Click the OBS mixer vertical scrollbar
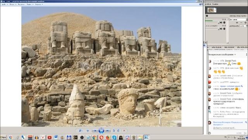Screen dimensions: 248x140 click(x=227, y=31)
